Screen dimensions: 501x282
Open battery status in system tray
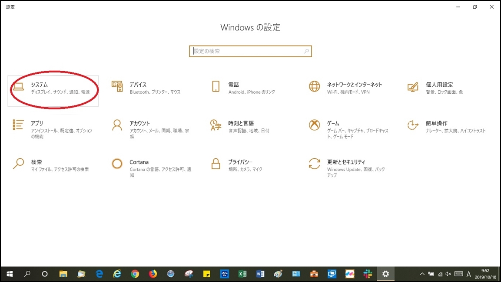click(x=431, y=274)
